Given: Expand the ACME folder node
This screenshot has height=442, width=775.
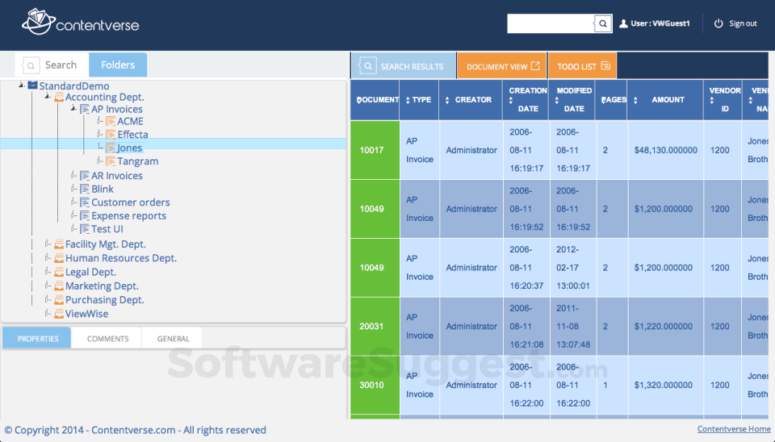Looking at the screenshot, I should [x=100, y=121].
